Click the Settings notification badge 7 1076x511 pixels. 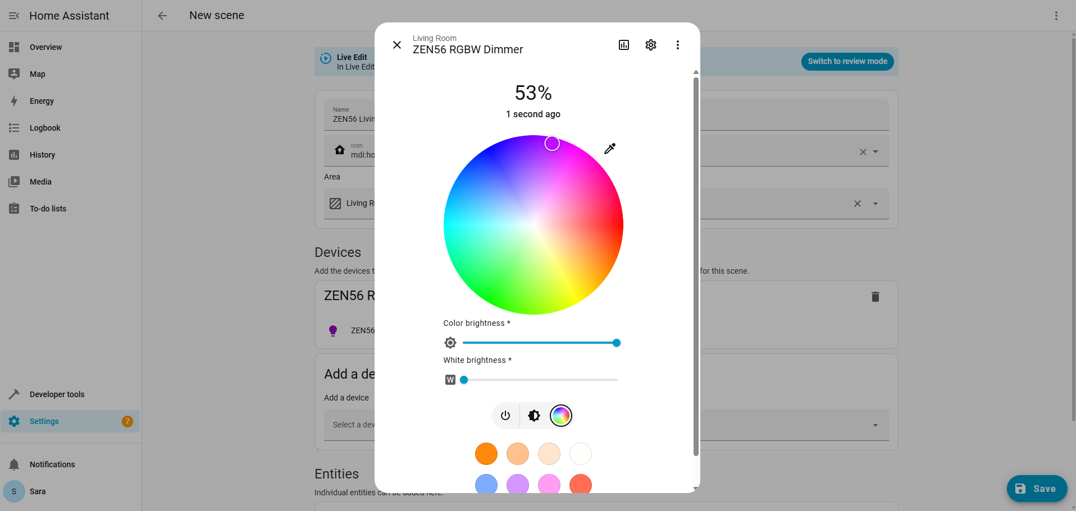(127, 421)
